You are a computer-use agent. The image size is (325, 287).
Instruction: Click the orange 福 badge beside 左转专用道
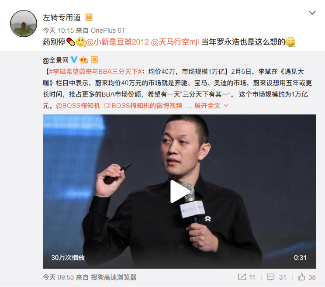(x=89, y=17)
